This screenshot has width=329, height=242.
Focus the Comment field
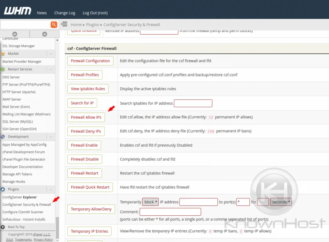[x=170, y=212]
